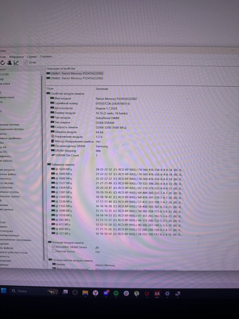Open Yandex Browser from the taskbar
The image size is (239, 319).
(x=96, y=293)
